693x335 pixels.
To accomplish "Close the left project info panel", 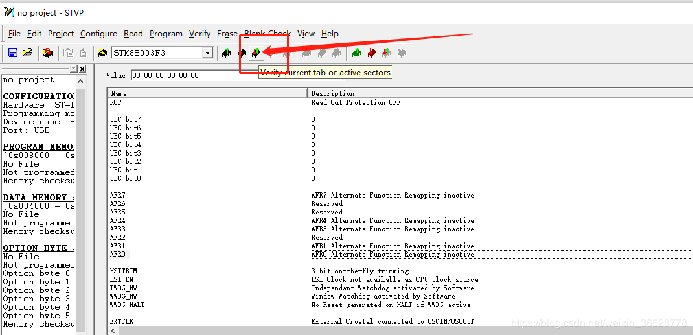I will [x=82, y=69].
